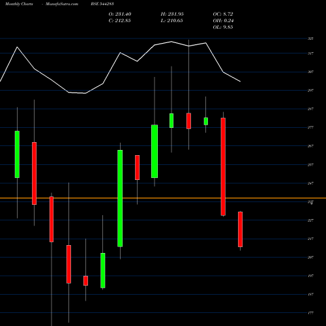
Task: Click the 'BSE 544283' symbol label
Action: [102, 4]
